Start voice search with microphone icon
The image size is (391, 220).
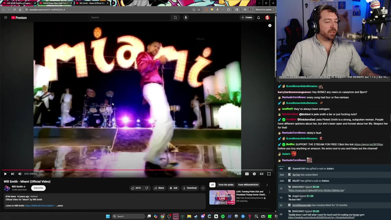186,17
